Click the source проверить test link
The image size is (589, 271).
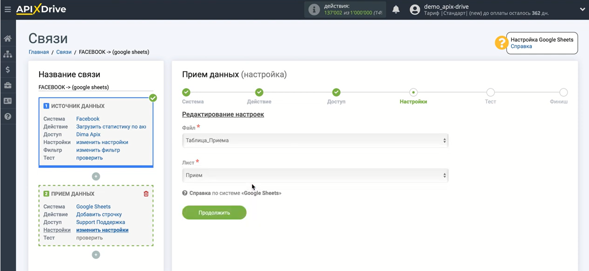coord(89,158)
